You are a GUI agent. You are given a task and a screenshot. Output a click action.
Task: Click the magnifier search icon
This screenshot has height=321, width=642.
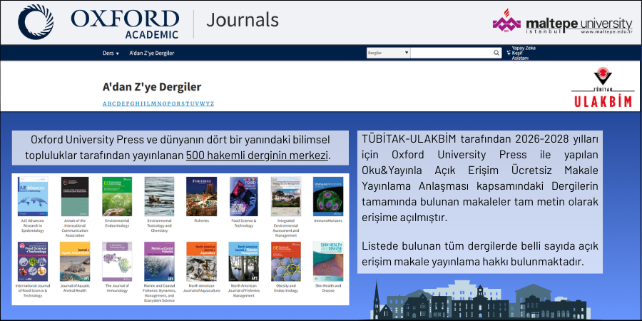click(x=496, y=53)
